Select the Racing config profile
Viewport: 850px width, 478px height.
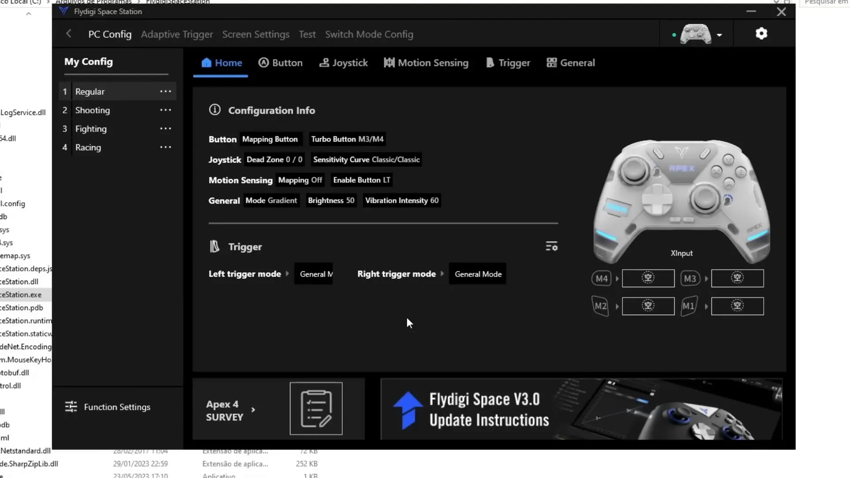coord(117,147)
